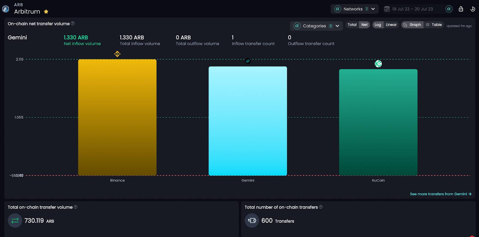Click the 730.119 ARB value
This screenshot has width=479, height=237.
pyautogui.click(x=39, y=221)
